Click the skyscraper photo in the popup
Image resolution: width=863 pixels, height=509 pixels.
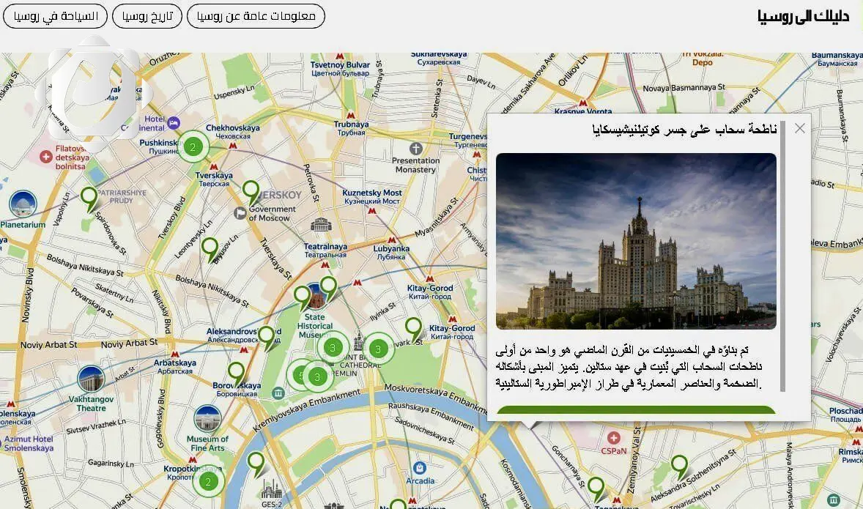(x=636, y=240)
